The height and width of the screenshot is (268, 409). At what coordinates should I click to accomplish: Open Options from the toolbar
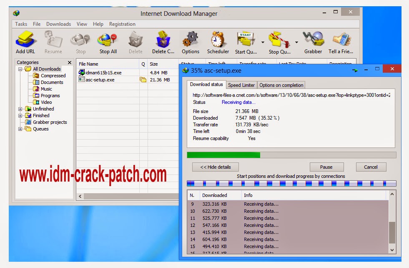point(191,42)
